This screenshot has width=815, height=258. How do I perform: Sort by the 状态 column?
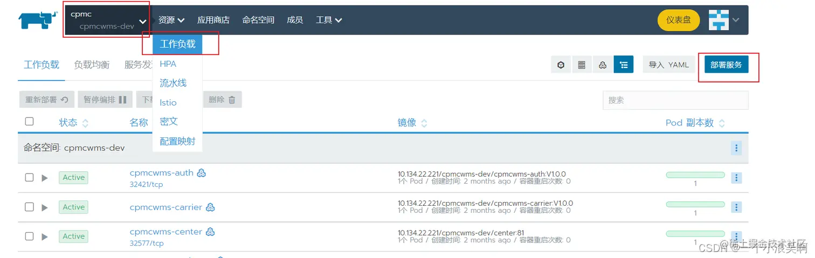[74, 123]
